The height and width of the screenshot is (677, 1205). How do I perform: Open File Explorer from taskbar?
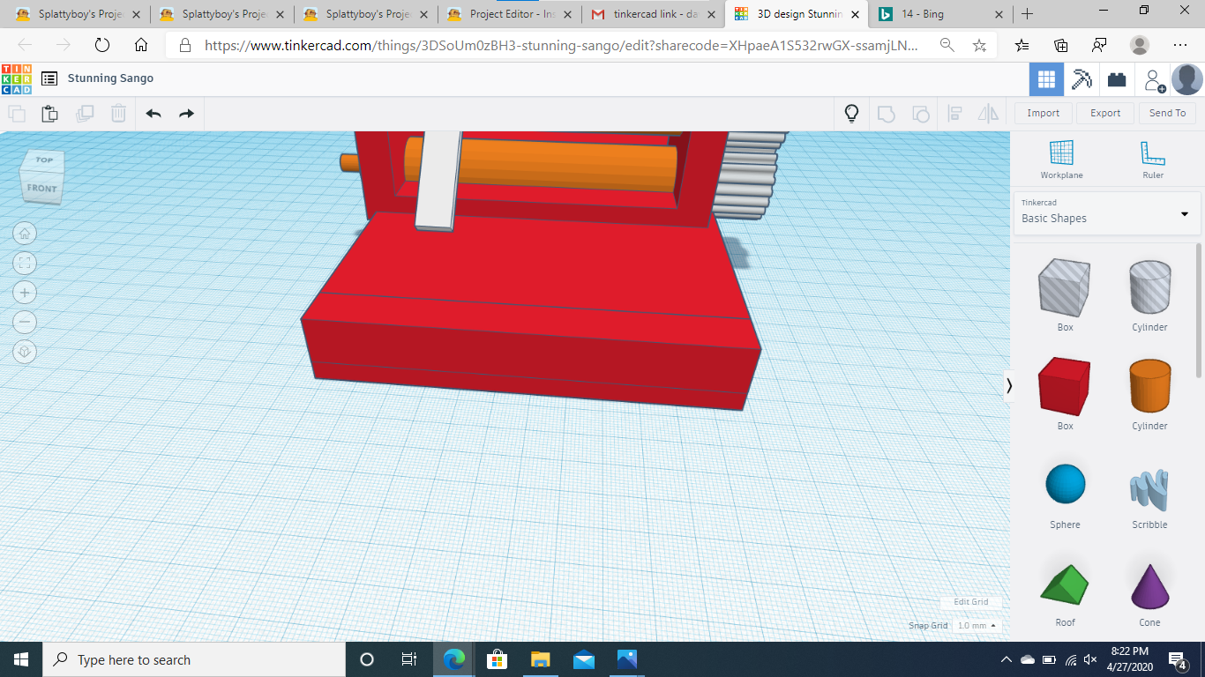[x=541, y=659]
